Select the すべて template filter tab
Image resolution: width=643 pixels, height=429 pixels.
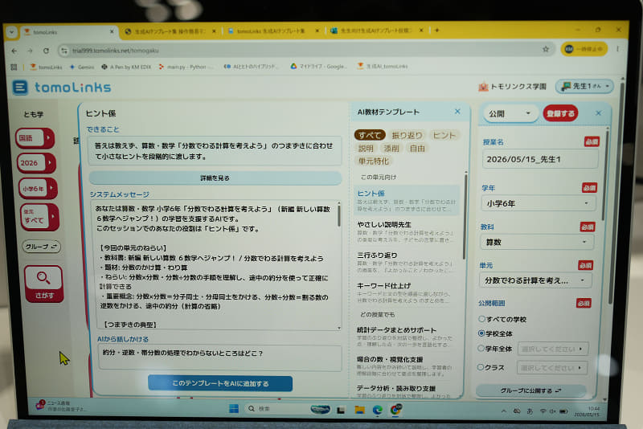point(370,135)
